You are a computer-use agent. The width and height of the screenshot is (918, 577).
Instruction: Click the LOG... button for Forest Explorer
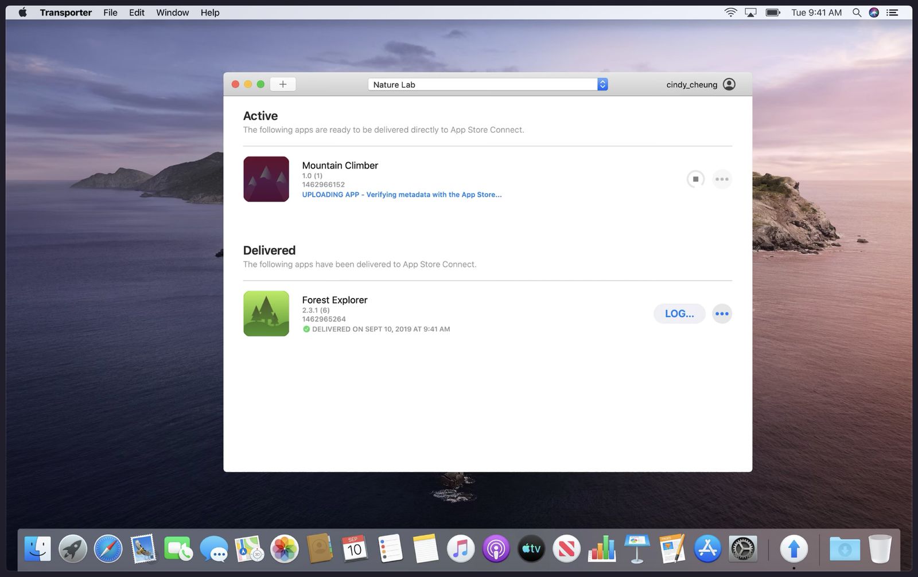pos(679,313)
